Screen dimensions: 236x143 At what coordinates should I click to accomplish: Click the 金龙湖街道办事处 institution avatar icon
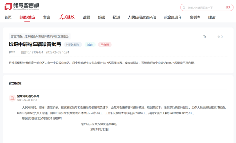pos(12,98)
